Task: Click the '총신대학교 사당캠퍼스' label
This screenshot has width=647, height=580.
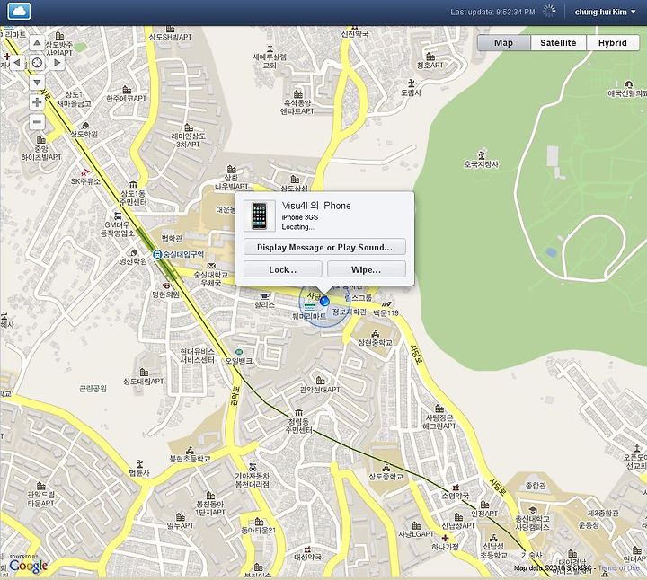Action: (x=532, y=523)
